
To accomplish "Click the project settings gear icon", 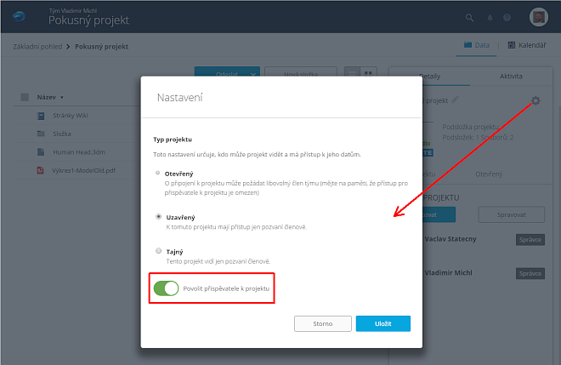I will coord(535,100).
